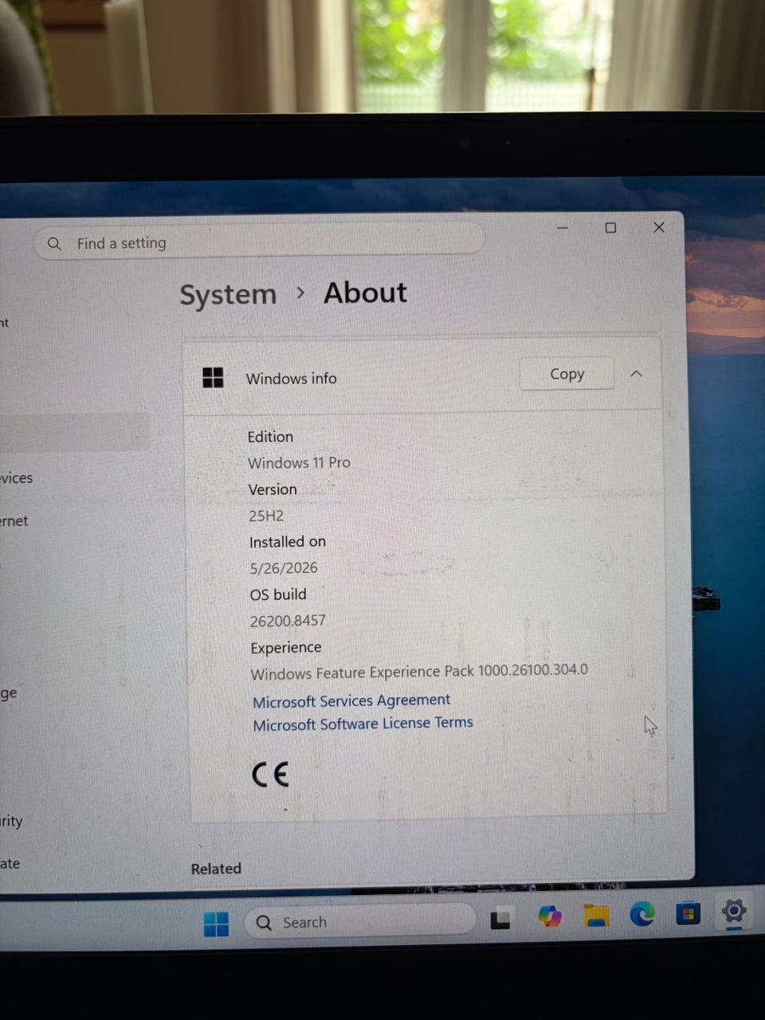Click the Version label

[273, 489]
